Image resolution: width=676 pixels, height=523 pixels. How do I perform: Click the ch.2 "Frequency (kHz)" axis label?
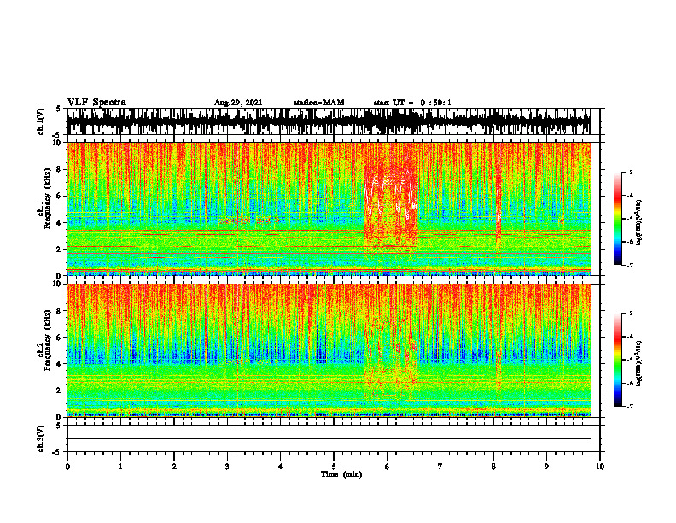(x=48, y=340)
